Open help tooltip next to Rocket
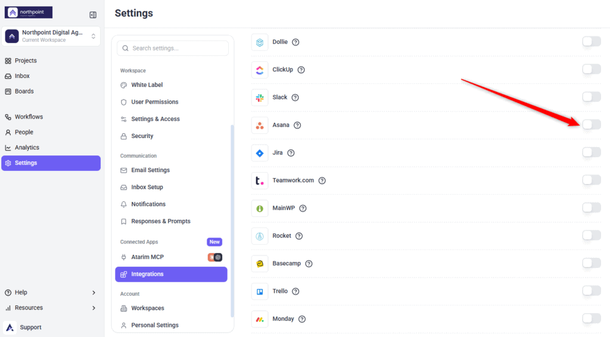Image resolution: width=610 pixels, height=337 pixels. click(x=299, y=236)
